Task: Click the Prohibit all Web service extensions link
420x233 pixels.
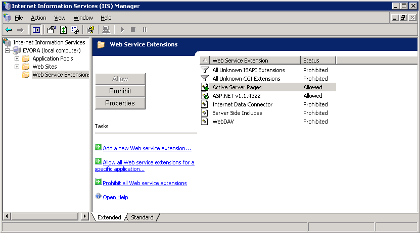Action: [145, 183]
